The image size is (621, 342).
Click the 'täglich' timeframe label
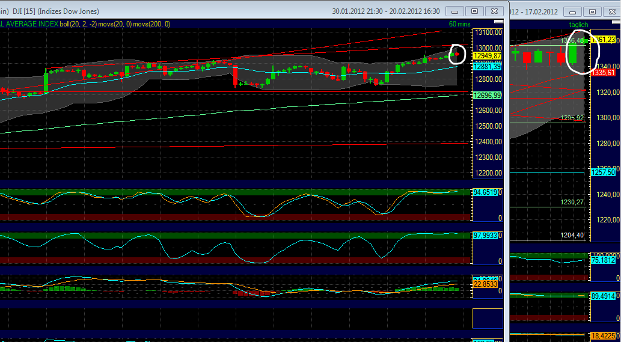578,24
